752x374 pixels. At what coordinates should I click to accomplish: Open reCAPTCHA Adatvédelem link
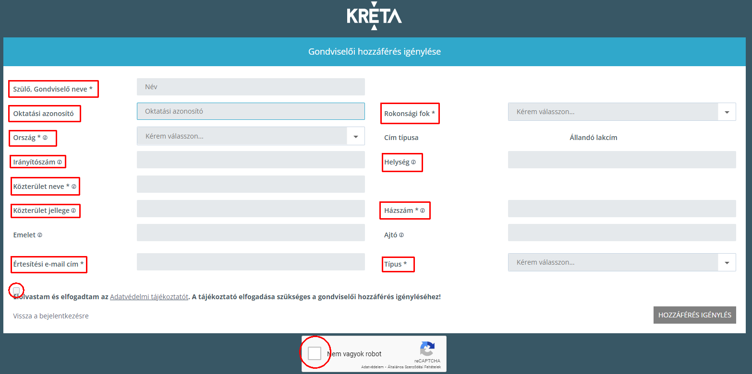pos(373,367)
